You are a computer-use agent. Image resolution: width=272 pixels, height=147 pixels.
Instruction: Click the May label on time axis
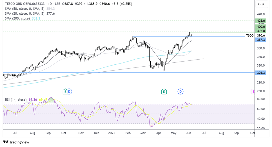[173, 133]
